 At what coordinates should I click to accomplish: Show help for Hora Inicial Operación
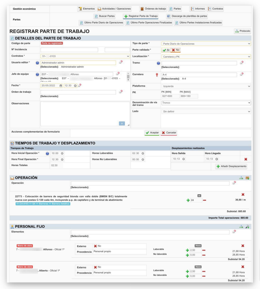pyautogui.click(x=47, y=153)
